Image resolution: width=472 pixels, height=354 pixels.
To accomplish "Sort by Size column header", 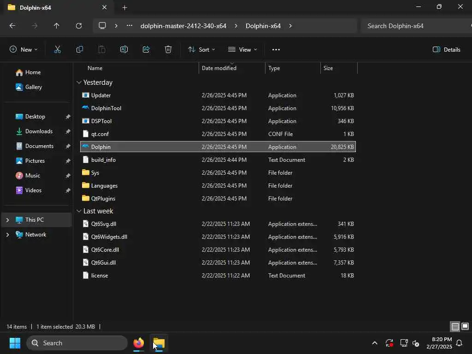I will 339,68.
